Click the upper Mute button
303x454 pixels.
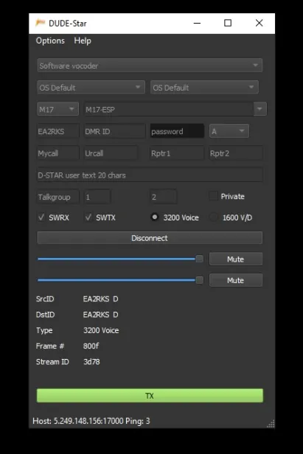click(x=236, y=259)
